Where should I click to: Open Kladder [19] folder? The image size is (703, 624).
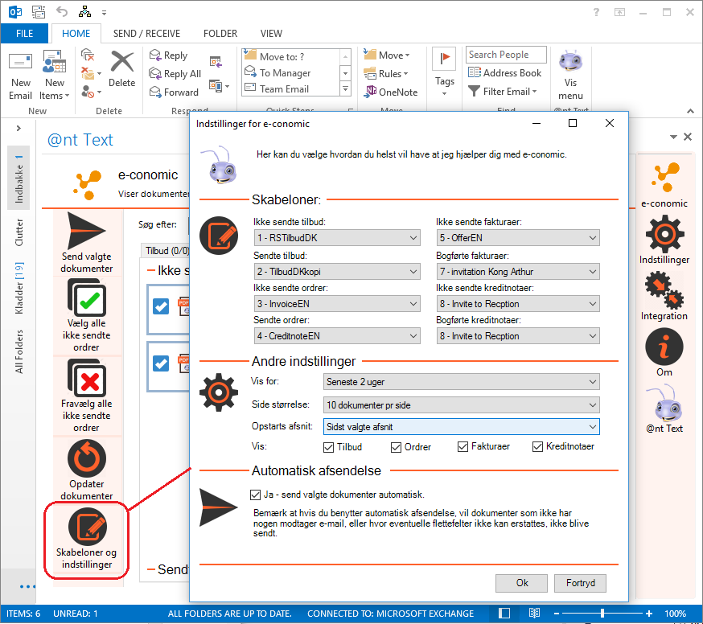pyautogui.click(x=18, y=288)
